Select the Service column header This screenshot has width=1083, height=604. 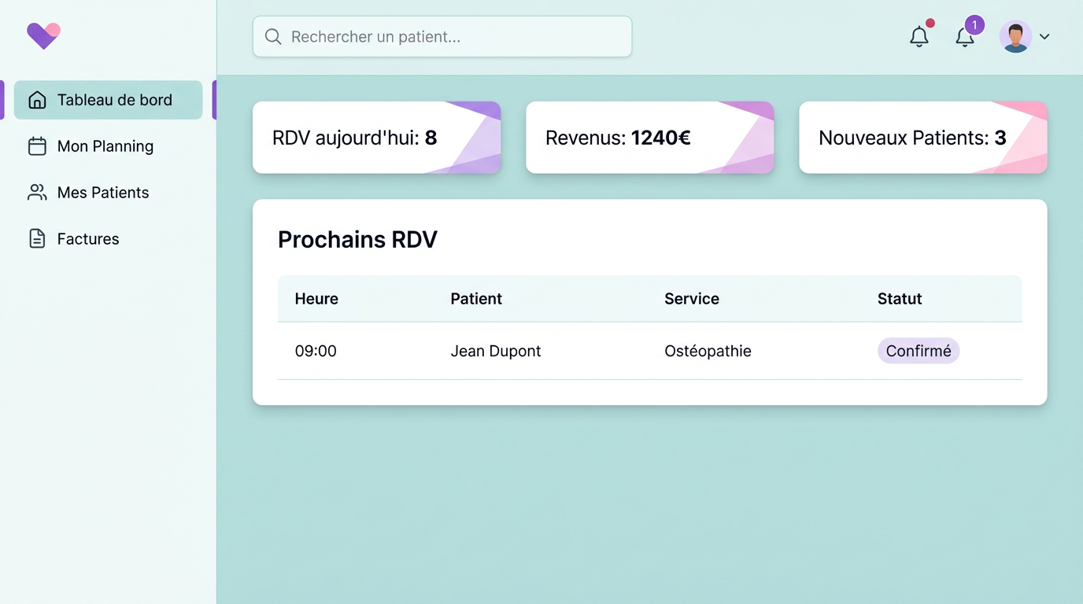(x=692, y=299)
